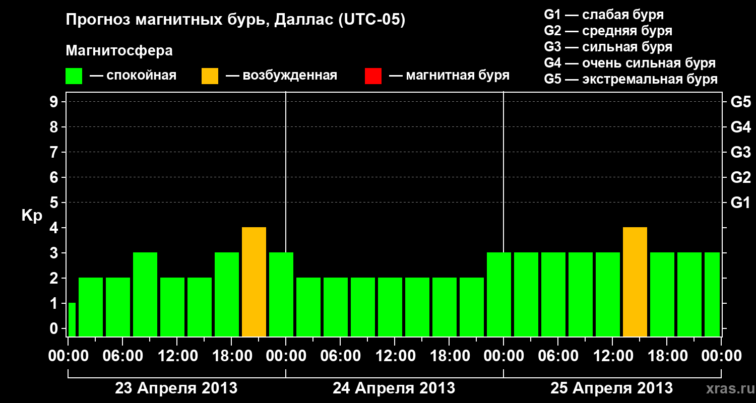The image size is (756, 403).
Task: Click the '— спокойная' legend label
Action: 133,76
